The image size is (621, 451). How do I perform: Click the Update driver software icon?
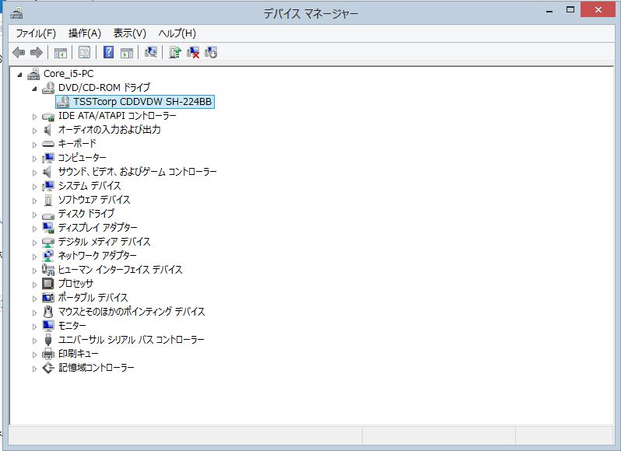tap(175, 52)
